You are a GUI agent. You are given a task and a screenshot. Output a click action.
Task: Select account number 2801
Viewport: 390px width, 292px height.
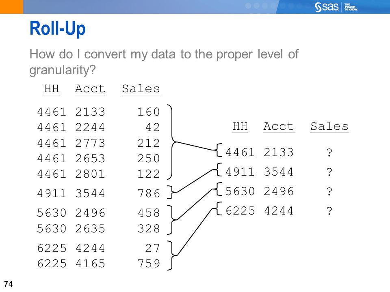90,174
